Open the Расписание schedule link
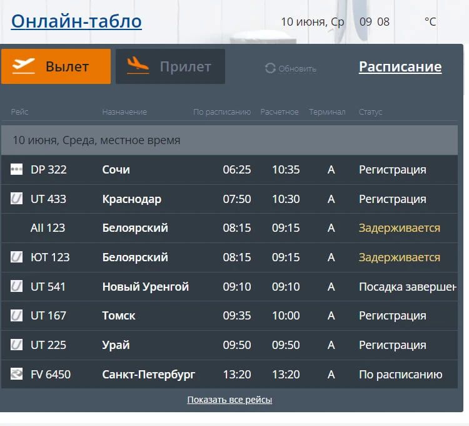The image size is (469, 426). (x=400, y=66)
